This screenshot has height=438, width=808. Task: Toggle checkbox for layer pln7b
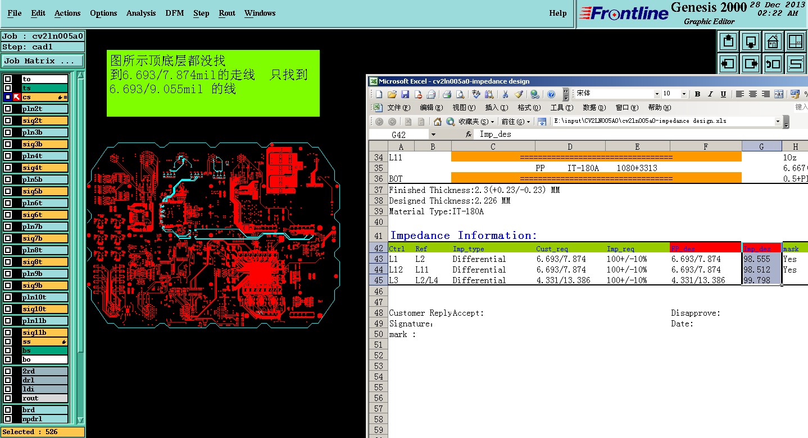click(x=8, y=227)
